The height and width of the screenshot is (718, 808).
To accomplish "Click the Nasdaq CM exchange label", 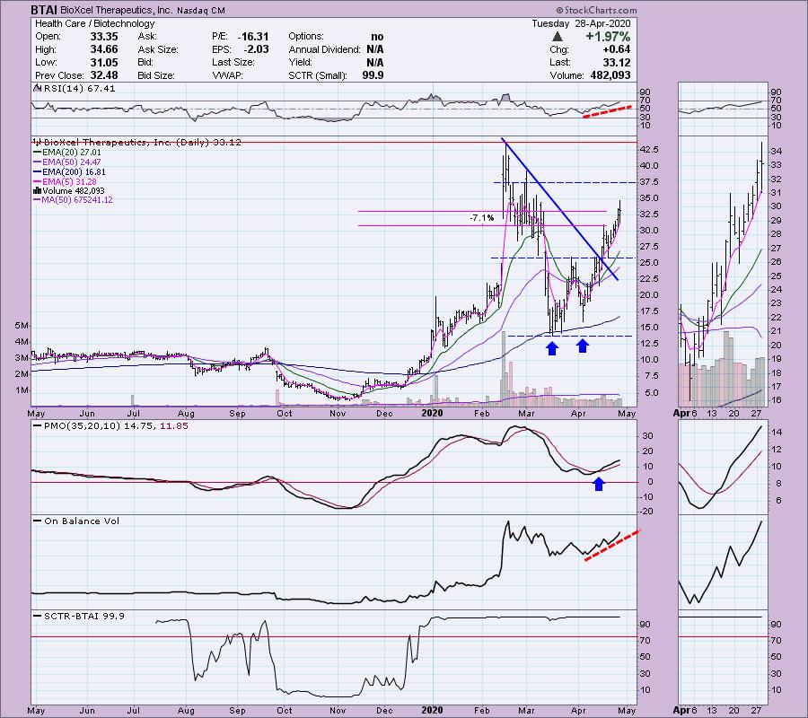I will pos(201,10).
